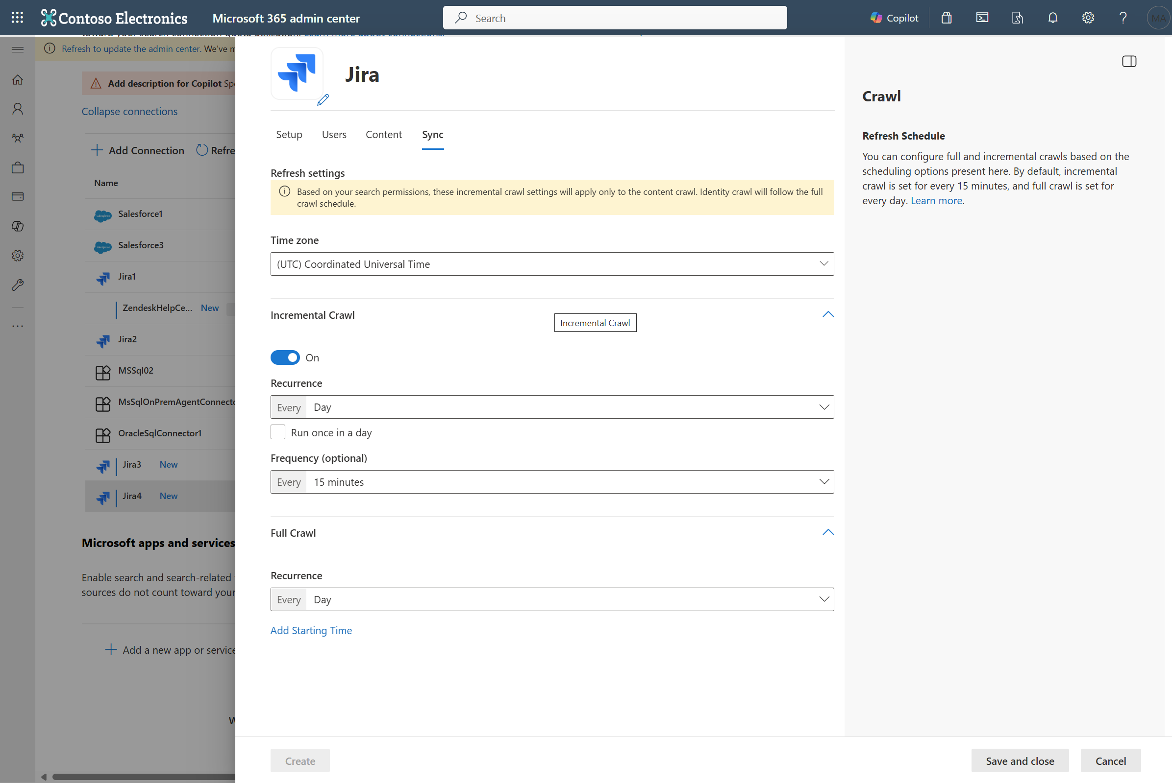
Task: Open the Cloud Shell terminal icon
Action: pos(982,18)
